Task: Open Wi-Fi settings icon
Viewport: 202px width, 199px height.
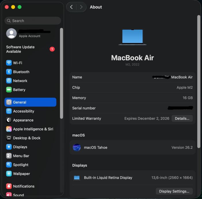Action: [x=9, y=63]
